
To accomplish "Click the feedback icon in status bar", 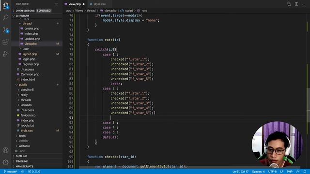I will [298, 172].
